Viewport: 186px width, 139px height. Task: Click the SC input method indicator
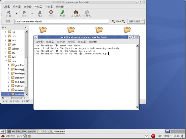click(x=147, y=136)
